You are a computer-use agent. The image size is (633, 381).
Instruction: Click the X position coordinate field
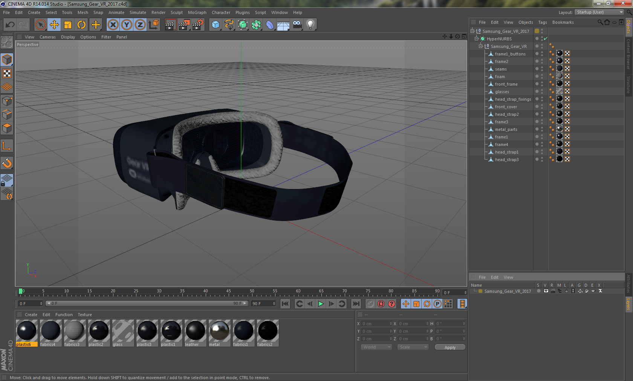click(377, 324)
